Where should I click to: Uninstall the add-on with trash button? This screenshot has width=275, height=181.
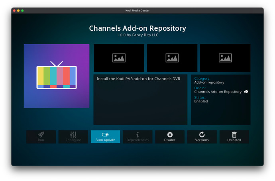234,137
